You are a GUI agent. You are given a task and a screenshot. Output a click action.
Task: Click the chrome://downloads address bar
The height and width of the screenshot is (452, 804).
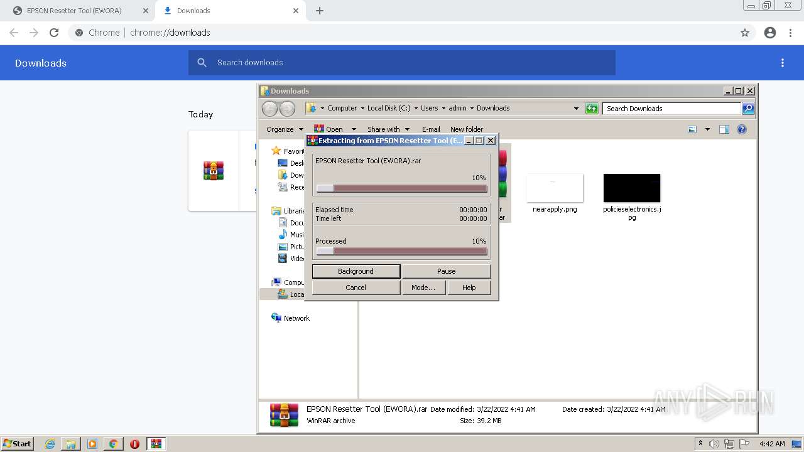tap(402, 33)
